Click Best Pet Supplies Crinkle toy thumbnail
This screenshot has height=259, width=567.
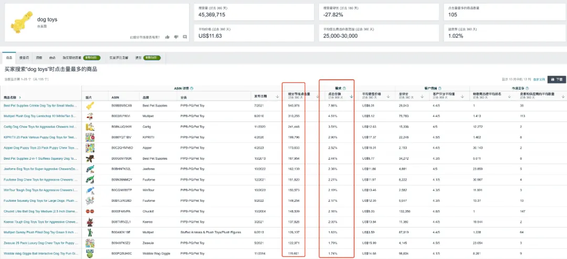tap(90, 106)
